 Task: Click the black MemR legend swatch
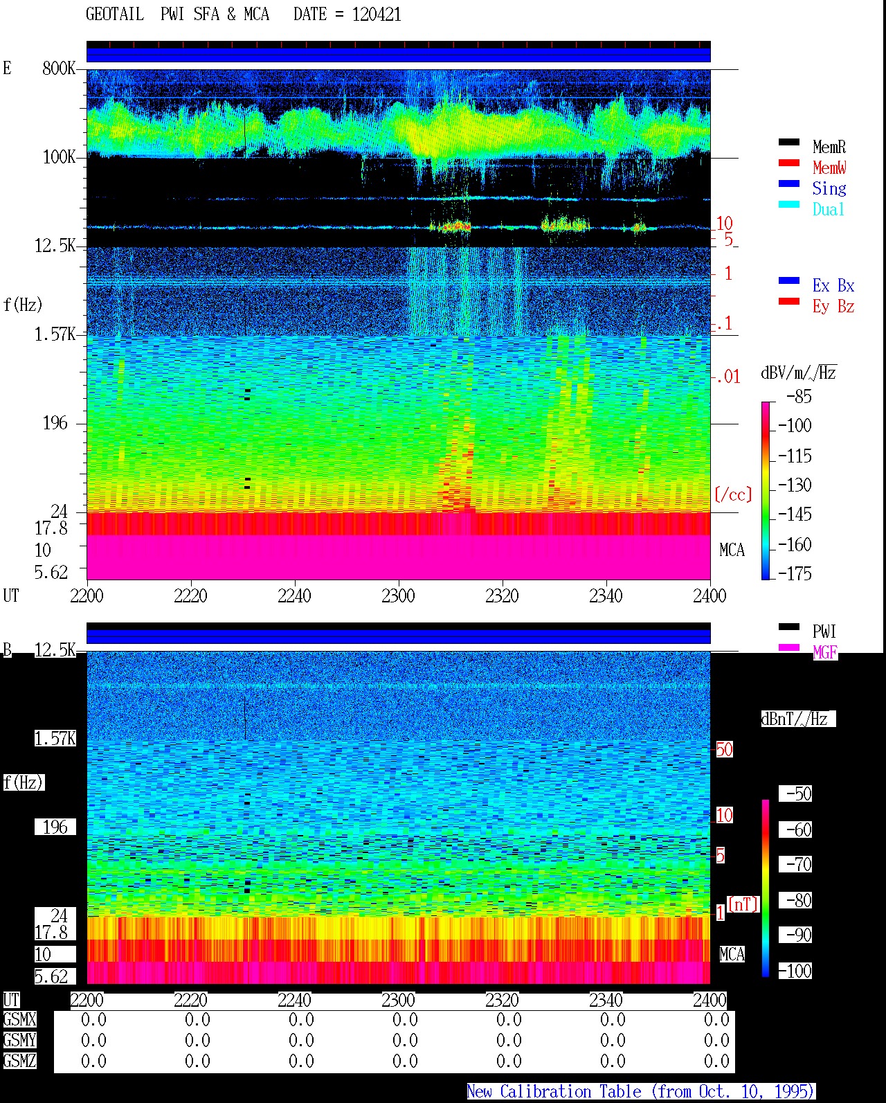[788, 142]
